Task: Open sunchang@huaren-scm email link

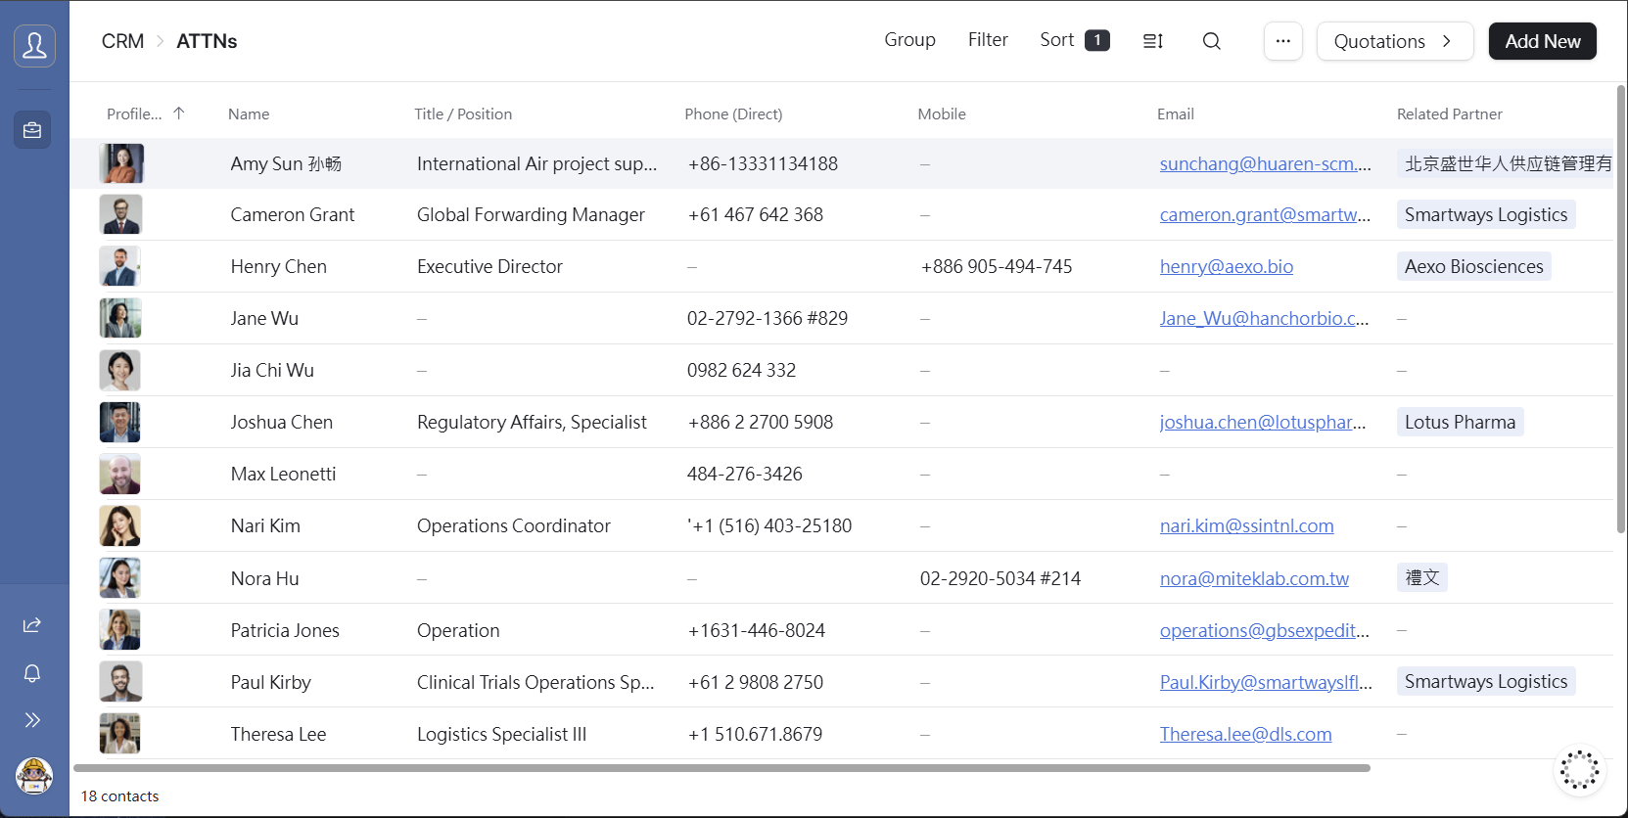Action: coord(1266,163)
